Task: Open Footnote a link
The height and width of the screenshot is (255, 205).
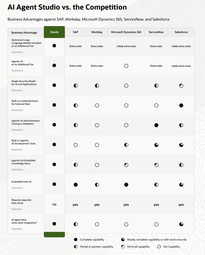Action: click(x=17, y=52)
